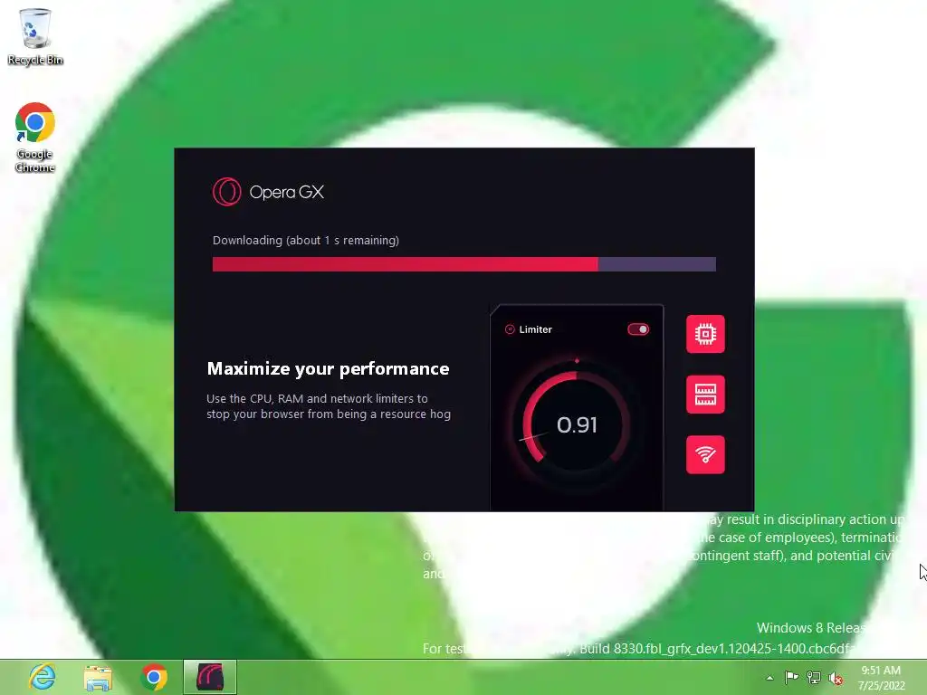Screen dimensions: 927x695
Task: Open the Recycle Bin desktop icon
Action: coord(35,36)
